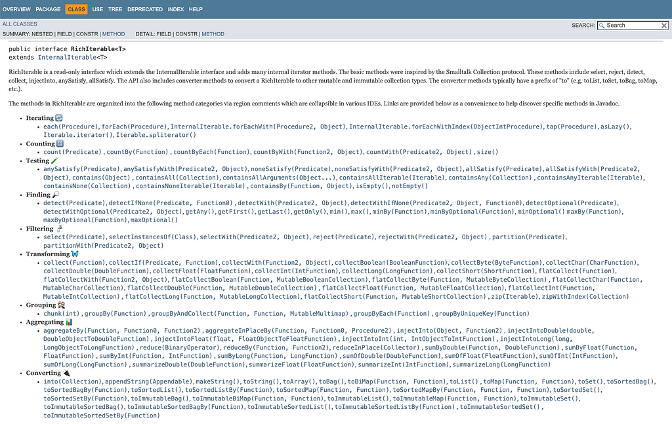The image size is (672, 424).
Task: Open the zipWithIndex(Collection) method link
Action: 585,297
